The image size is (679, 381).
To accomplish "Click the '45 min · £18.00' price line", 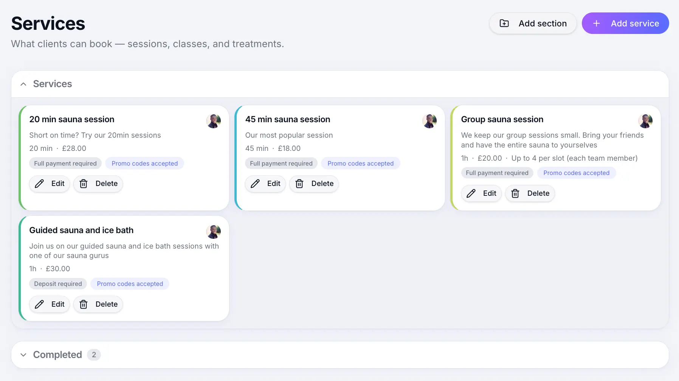I will 273,149.
